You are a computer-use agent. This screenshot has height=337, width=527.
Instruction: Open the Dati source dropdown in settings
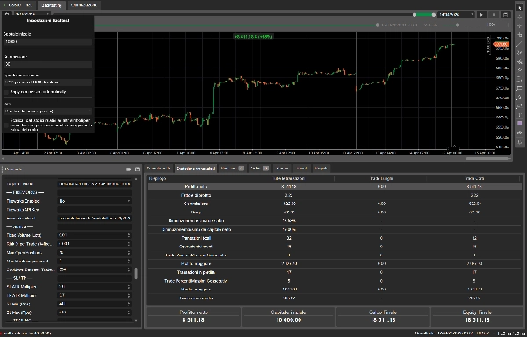(x=47, y=111)
